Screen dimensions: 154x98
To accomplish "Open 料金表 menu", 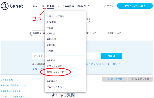I will point(50,6).
